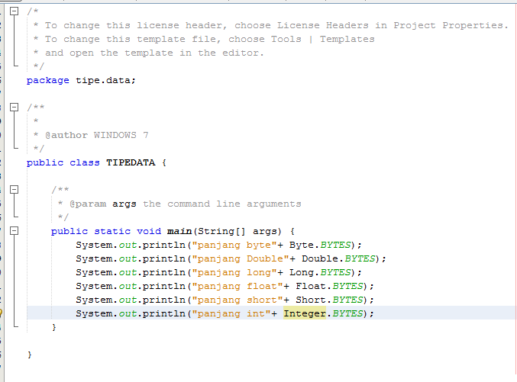Viewport: 517px width, 382px height.
Task: Place cursor on TIPEDATA class name
Action: pos(131,162)
